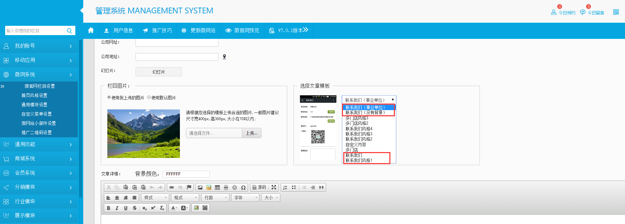Click the insert link icon
The width and height of the screenshot is (625, 224).
coord(172,188)
